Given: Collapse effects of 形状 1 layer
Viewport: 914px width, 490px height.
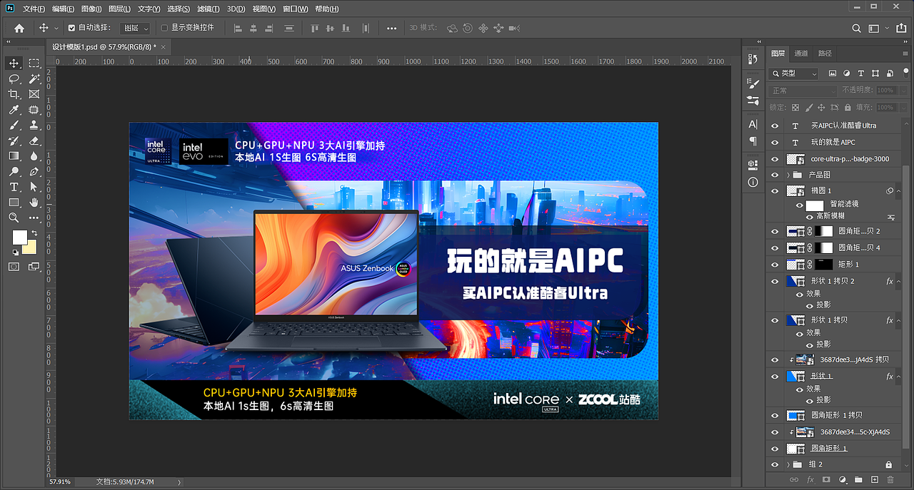Looking at the screenshot, I should tap(899, 376).
